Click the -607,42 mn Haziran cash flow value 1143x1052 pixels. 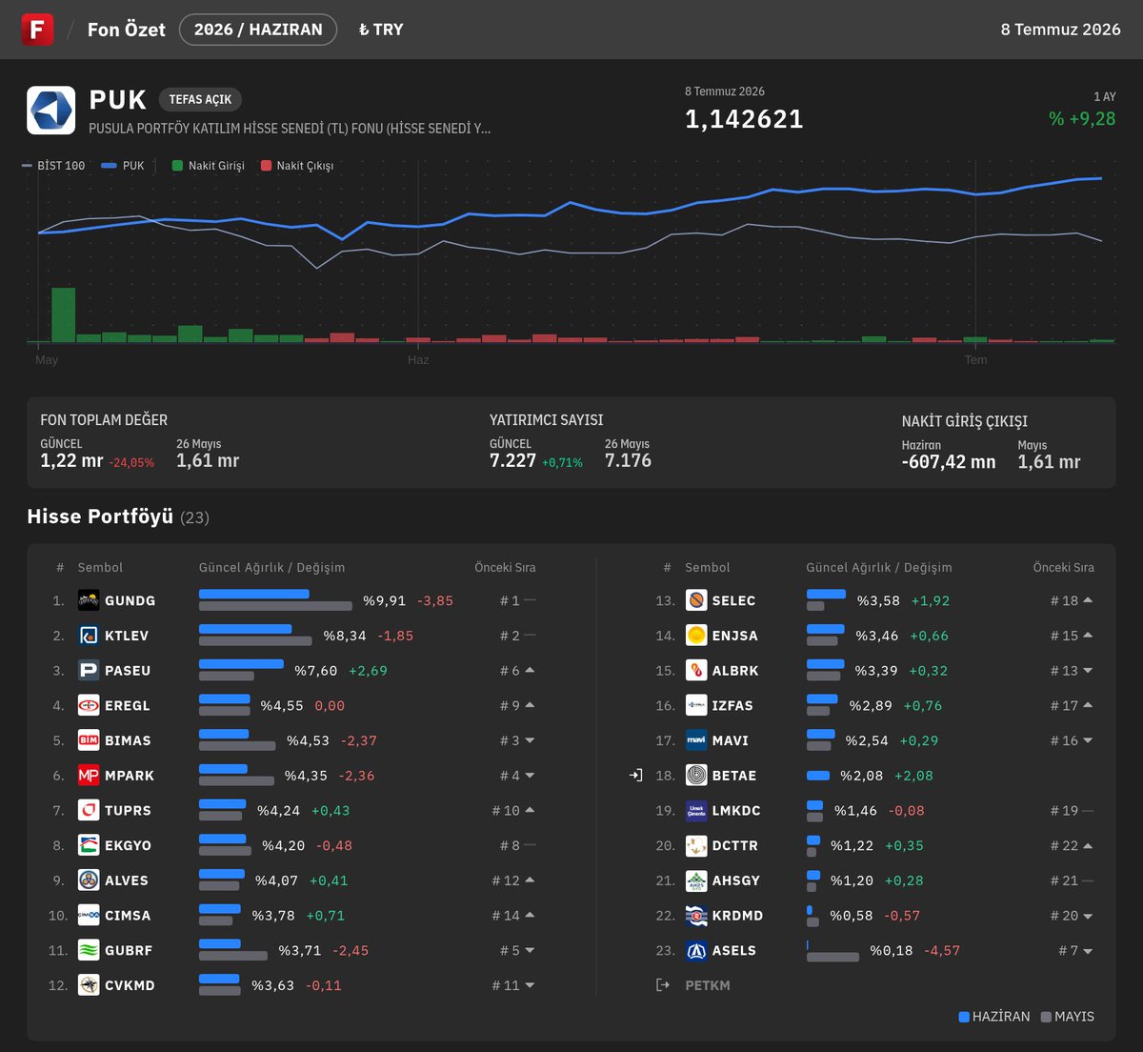click(949, 462)
